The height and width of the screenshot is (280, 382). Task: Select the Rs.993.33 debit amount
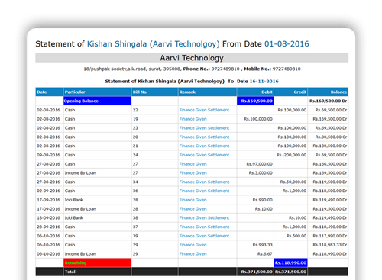click(x=263, y=245)
